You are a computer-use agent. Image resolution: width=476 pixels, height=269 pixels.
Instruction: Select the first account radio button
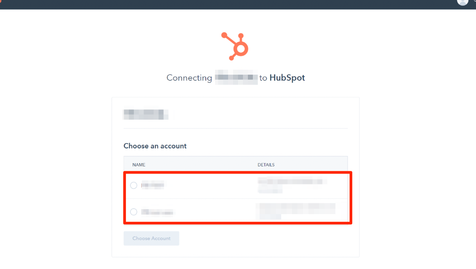point(134,185)
